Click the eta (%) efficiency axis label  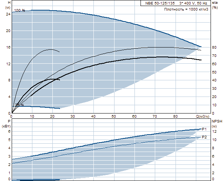215,5
